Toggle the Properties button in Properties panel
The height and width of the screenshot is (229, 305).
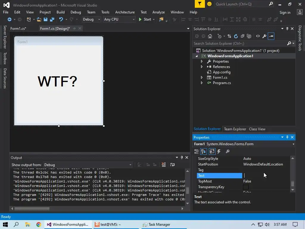pos(212,151)
